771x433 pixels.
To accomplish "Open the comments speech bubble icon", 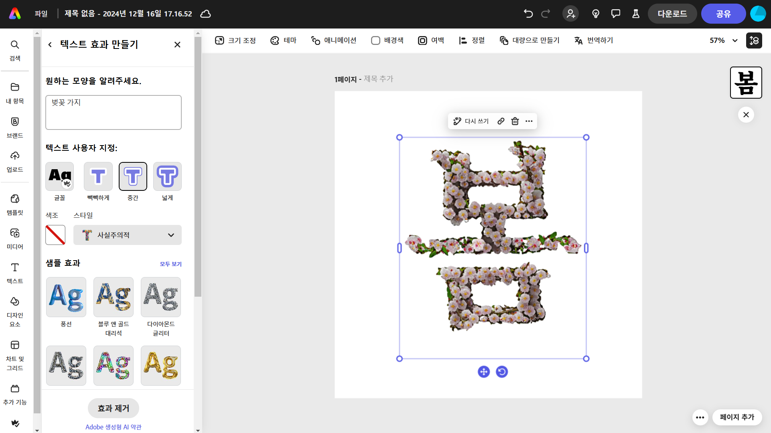I will tap(615, 14).
